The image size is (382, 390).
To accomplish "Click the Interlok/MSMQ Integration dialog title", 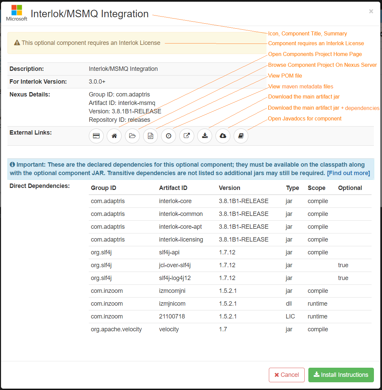I will pos(90,14).
